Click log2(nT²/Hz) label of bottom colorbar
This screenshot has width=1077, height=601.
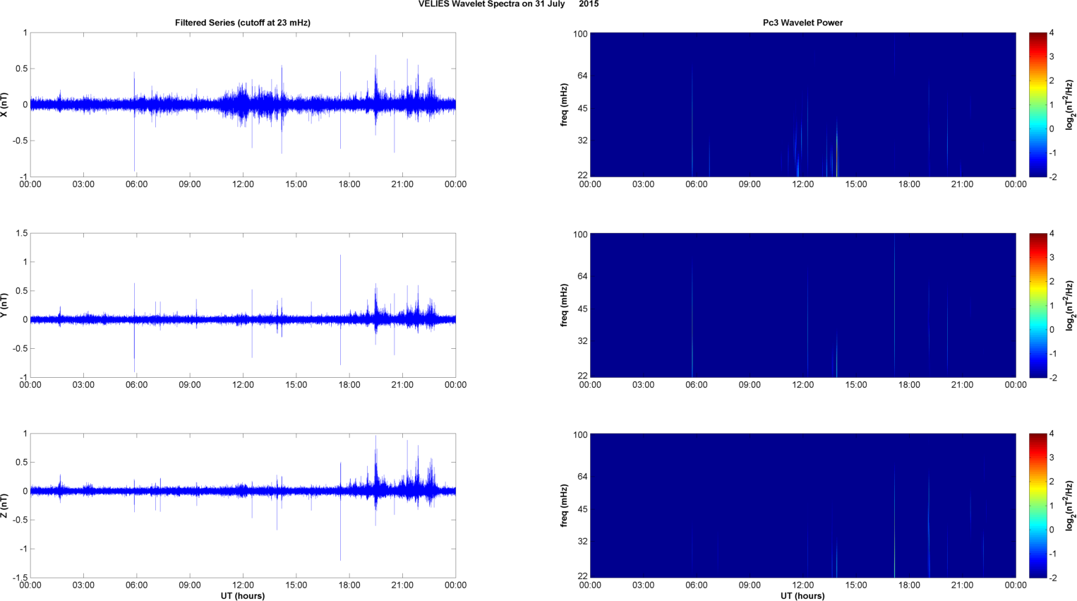1071,506
